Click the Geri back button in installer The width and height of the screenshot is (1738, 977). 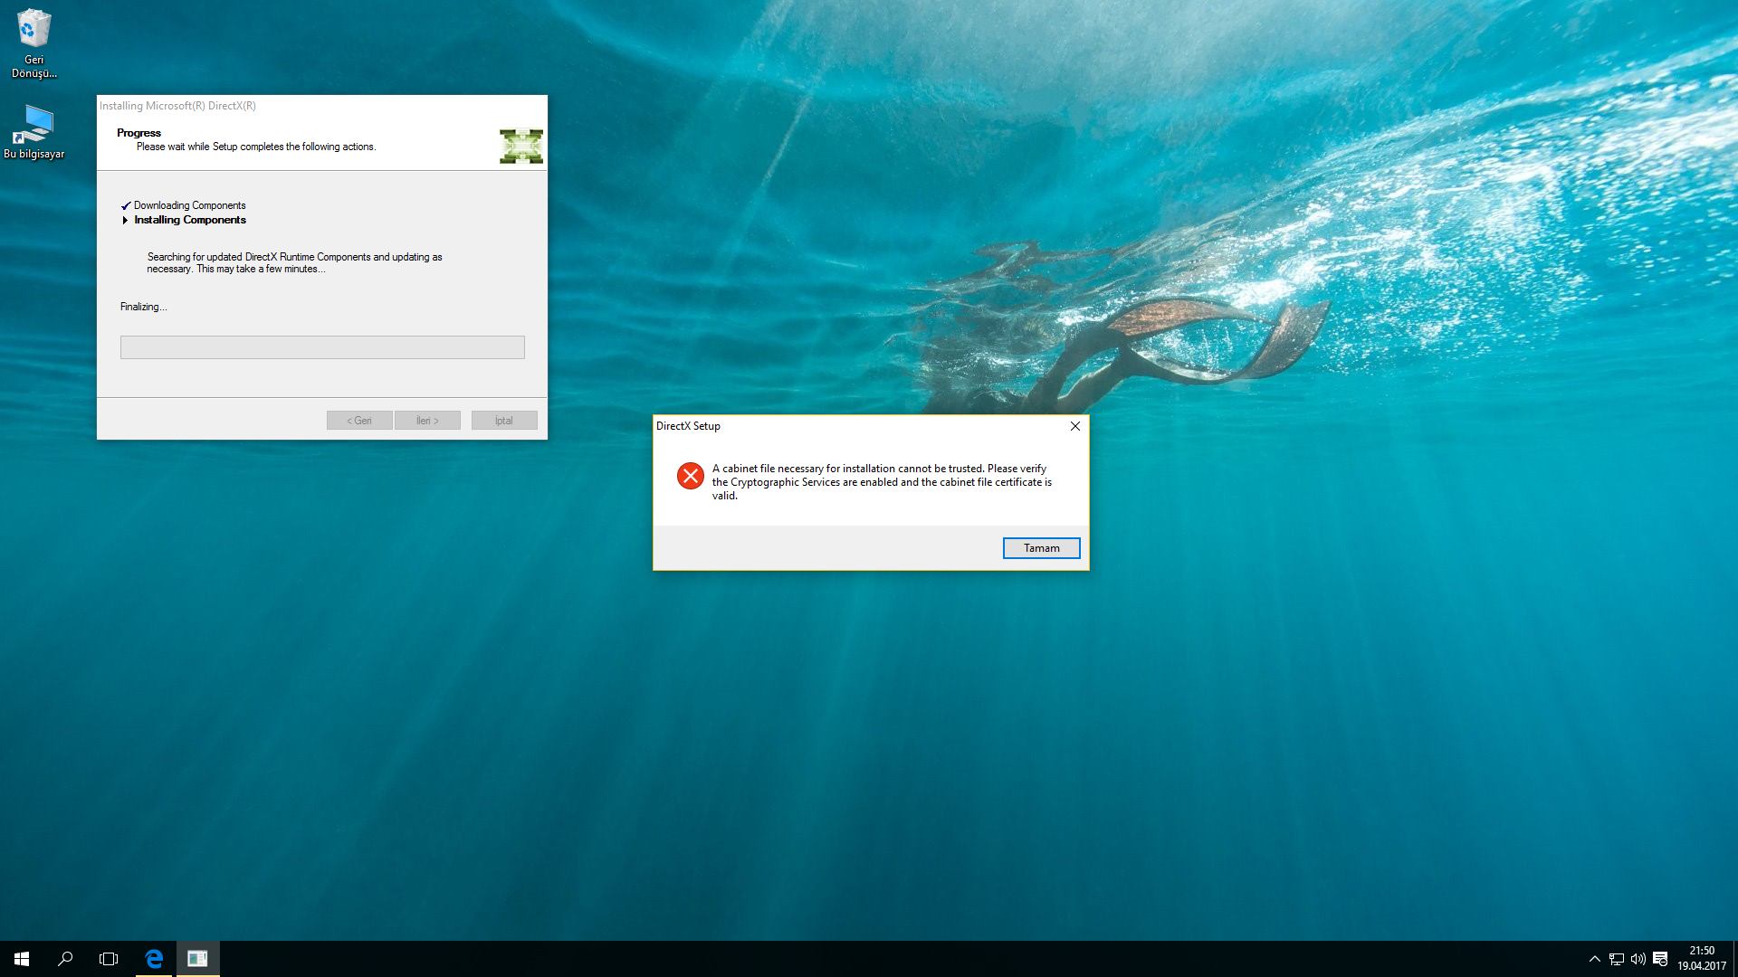pos(359,421)
